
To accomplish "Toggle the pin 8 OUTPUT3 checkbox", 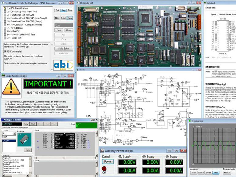I will [x=76, y=147].
